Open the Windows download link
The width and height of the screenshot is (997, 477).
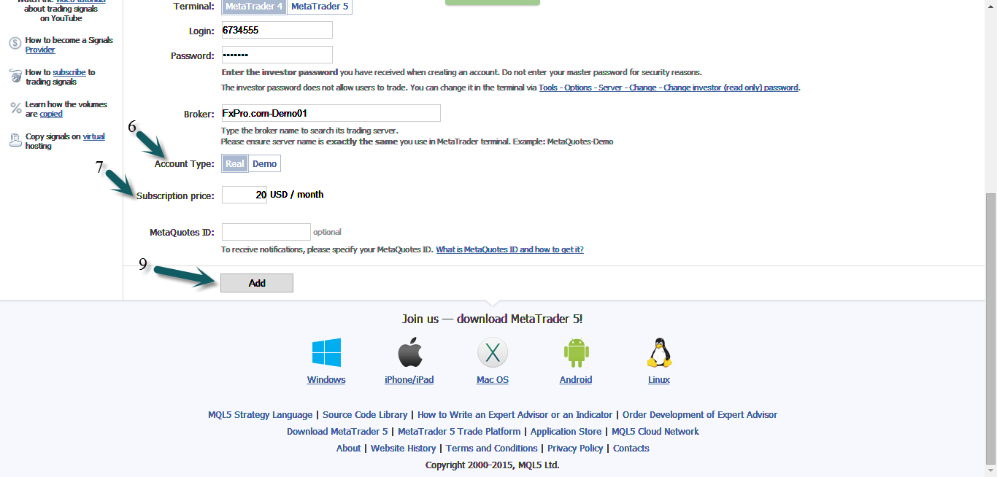pos(326,380)
